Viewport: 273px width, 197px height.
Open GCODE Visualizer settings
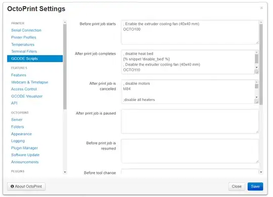click(x=27, y=96)
